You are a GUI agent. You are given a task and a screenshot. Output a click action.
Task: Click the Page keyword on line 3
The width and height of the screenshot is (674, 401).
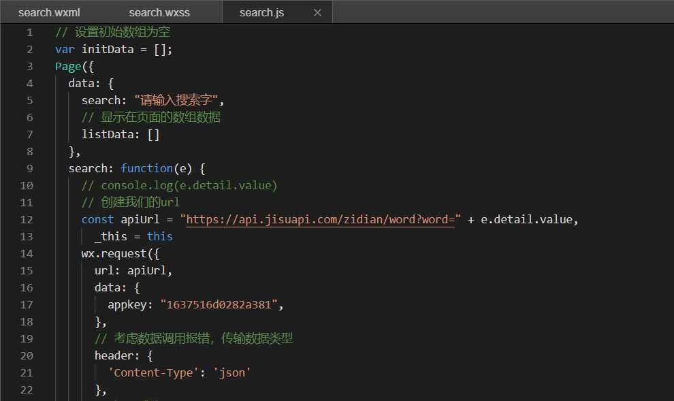[x=68, y=67]
